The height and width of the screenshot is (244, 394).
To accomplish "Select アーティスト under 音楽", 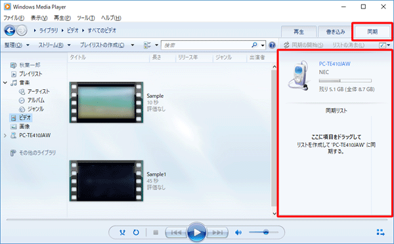I will pos(38,91).
